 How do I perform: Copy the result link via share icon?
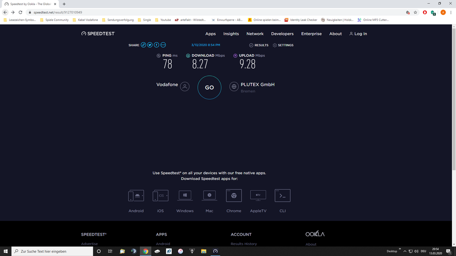pos(143,45)
